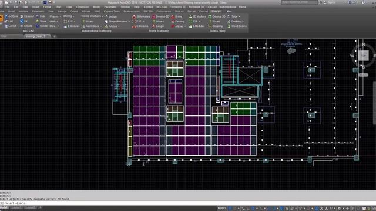376x211 pixels.
Task: Click the TOP face of the ViewCube
Action: [363, 56]
